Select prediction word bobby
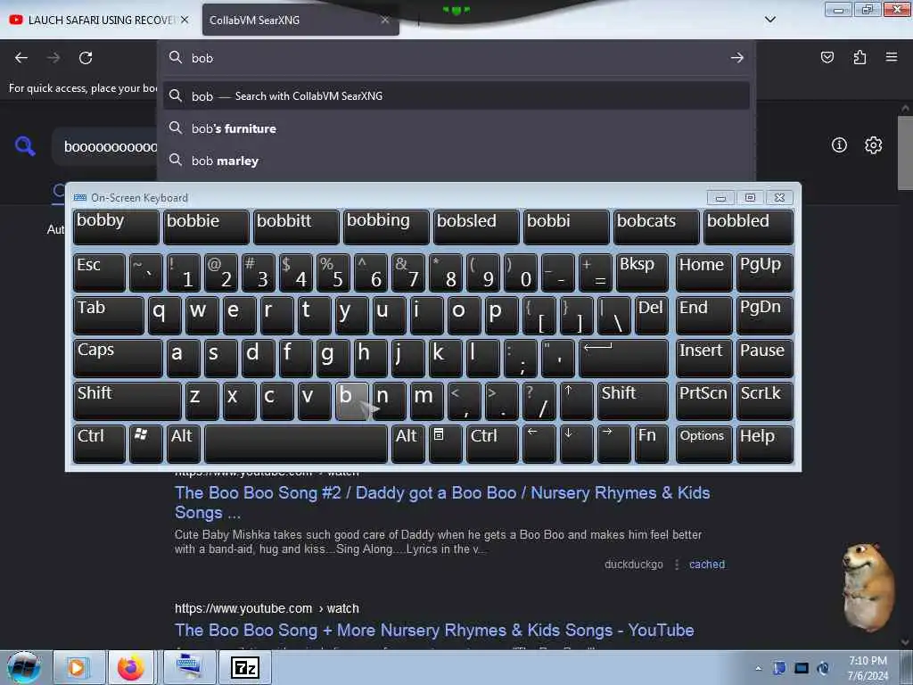Screen dimensions: 913x685 pyautogui.click(x=116, y=227)
